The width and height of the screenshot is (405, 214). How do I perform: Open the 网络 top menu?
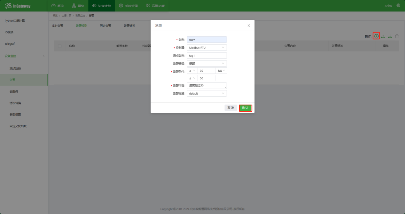point(78,6)
